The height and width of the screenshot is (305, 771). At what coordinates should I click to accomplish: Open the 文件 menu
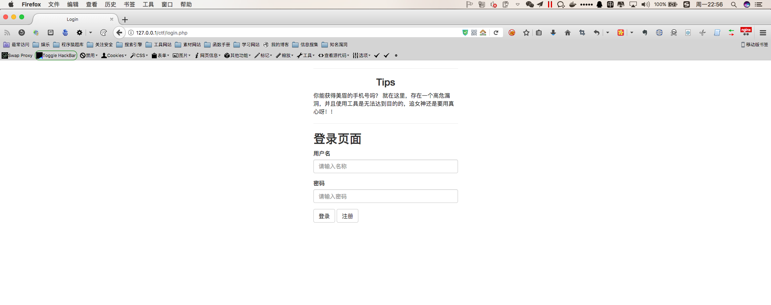coord(54,4)
